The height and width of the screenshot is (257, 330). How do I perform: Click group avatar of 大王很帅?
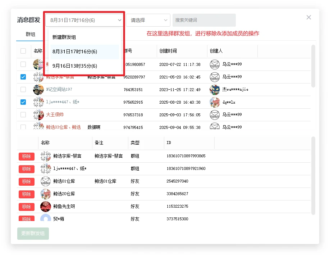38,115
